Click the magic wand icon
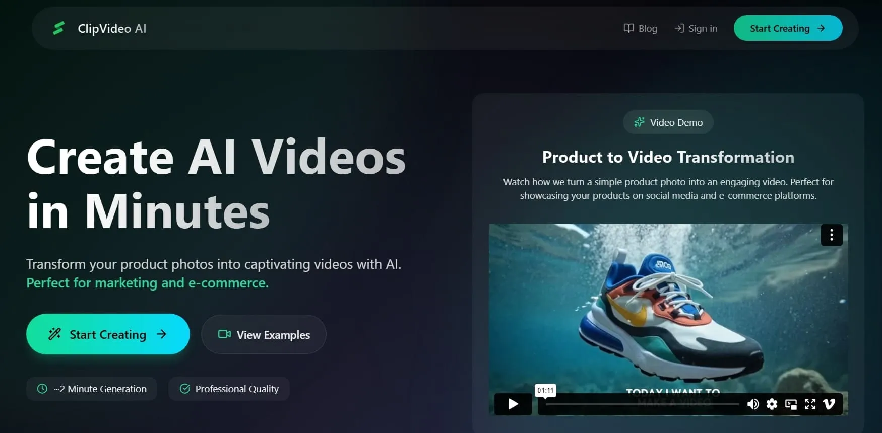The height and width of the screenshot is (433, 882). 54,334
